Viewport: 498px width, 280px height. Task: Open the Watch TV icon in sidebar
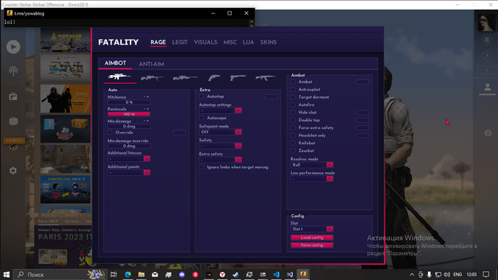(x=13, y=121)
